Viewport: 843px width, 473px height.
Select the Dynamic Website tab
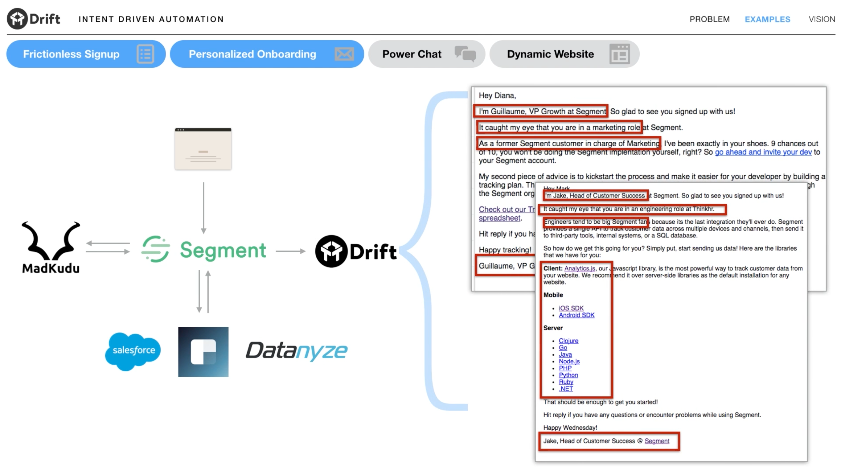coord(550,54)
